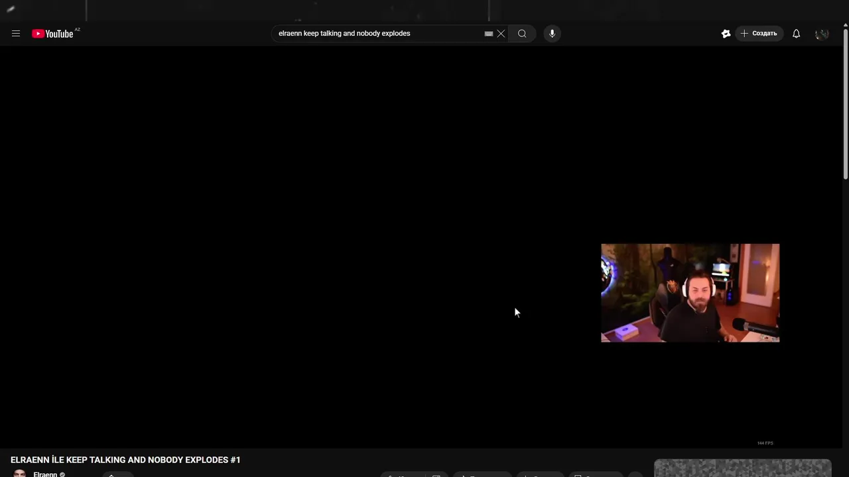
Task: Start voice search with microphone
Action: (x=552, y=34)
